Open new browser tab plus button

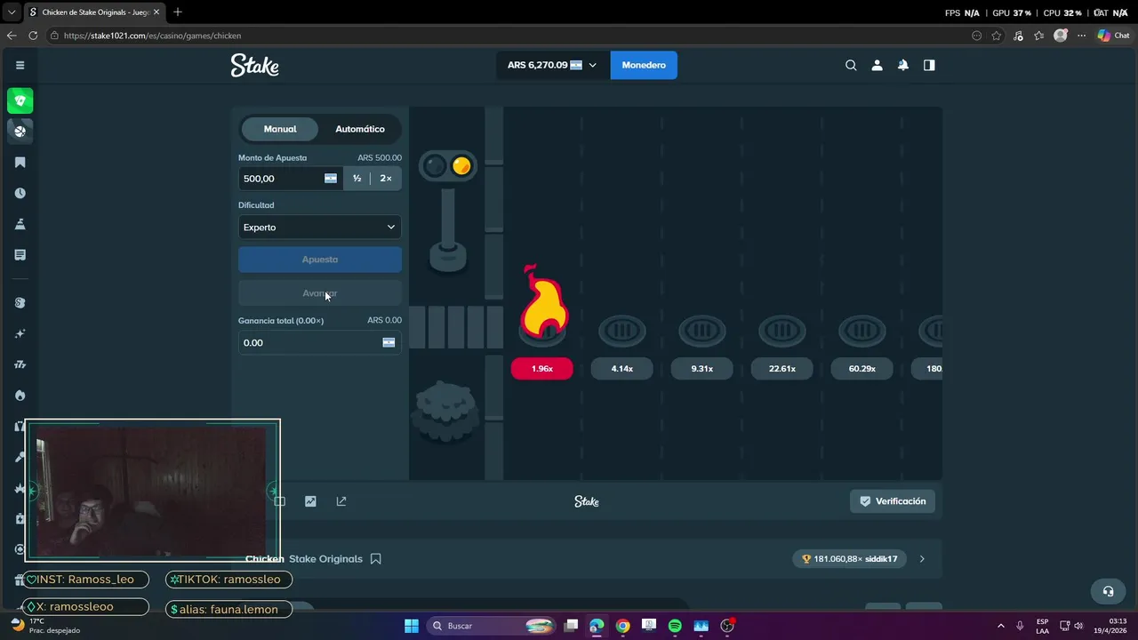click(x=178, y=12)
